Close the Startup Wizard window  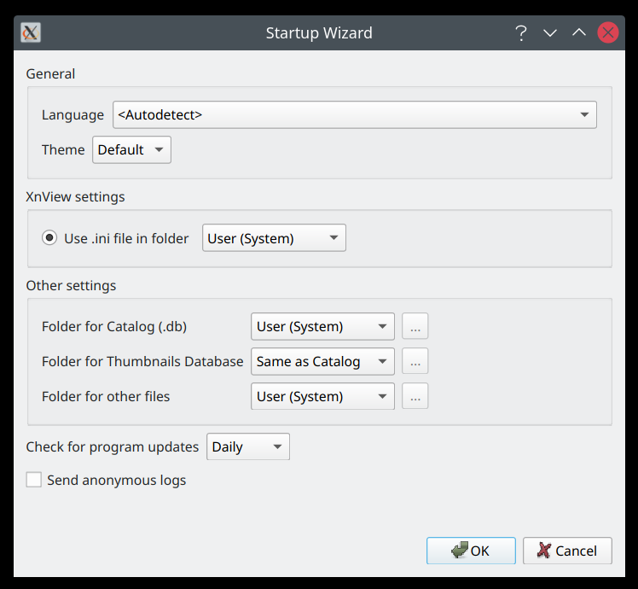tap(608, 33)
